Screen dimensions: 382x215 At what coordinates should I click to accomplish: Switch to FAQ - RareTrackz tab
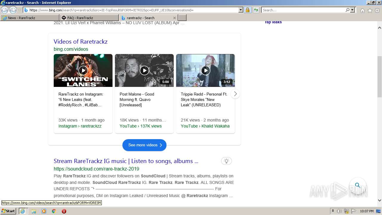[x=89, y=18]
